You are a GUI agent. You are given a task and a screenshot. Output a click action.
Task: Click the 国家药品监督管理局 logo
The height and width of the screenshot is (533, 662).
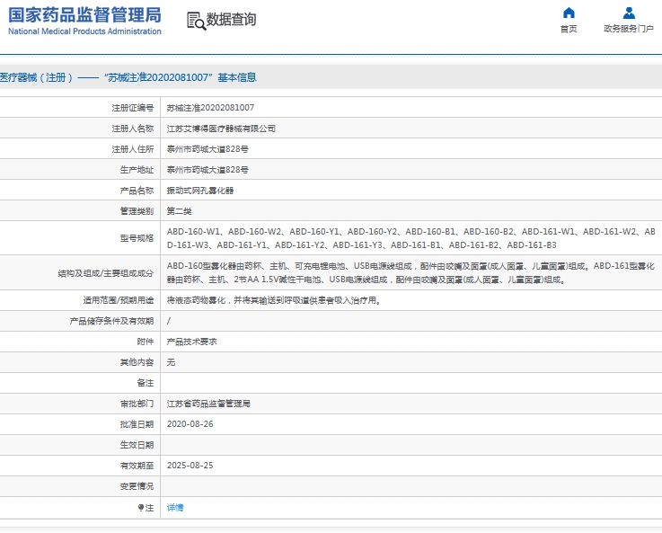(x=84, y=15)
